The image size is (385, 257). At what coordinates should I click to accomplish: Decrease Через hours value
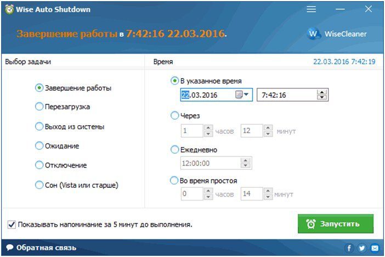(x=208, y=133)
